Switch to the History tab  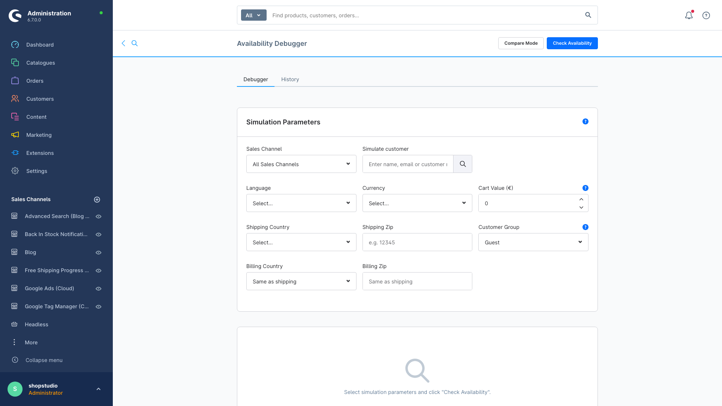coord(290,79)
